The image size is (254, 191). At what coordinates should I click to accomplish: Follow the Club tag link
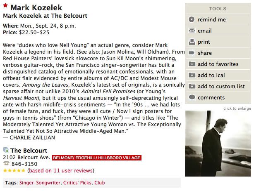(100, 182)
